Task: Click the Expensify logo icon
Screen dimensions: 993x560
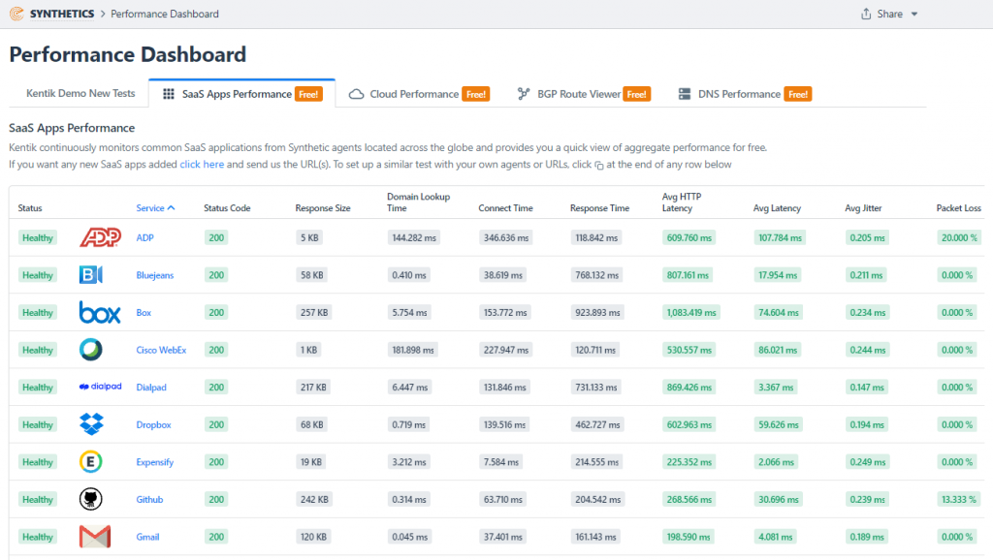Action: click(x=90, y=461)
